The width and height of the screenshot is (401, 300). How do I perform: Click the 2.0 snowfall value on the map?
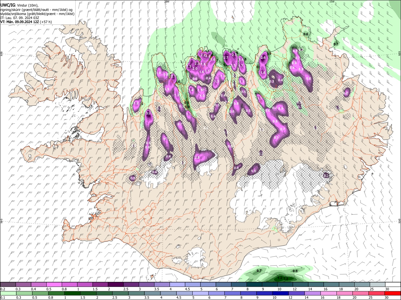tap(195, 69)
